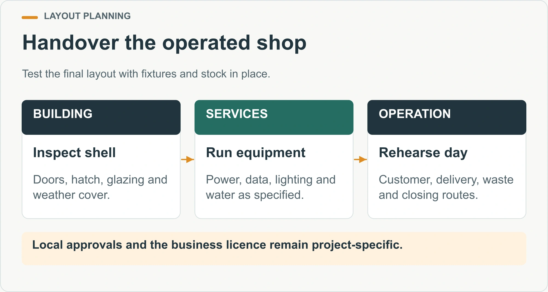548x292 pixels.
Task: Click the 'Handover the operated shop' heading
Action: point(164,43)
